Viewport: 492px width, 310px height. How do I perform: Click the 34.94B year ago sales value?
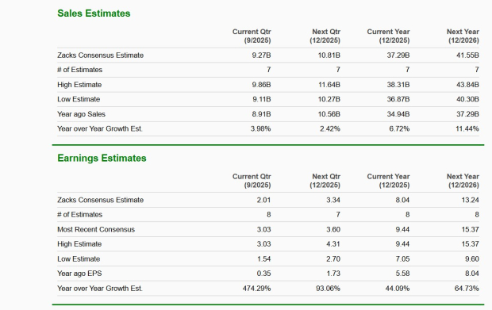pos(398,114)
